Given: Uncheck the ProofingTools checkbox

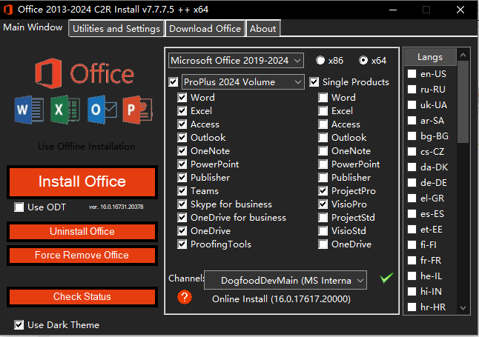Looking at the screenshot, I should [x=182, y=244].
